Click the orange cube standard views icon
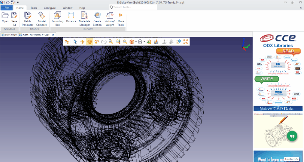 [132, 42]
